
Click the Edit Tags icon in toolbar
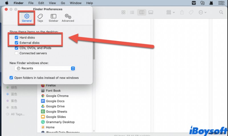(x=191, y=12)
